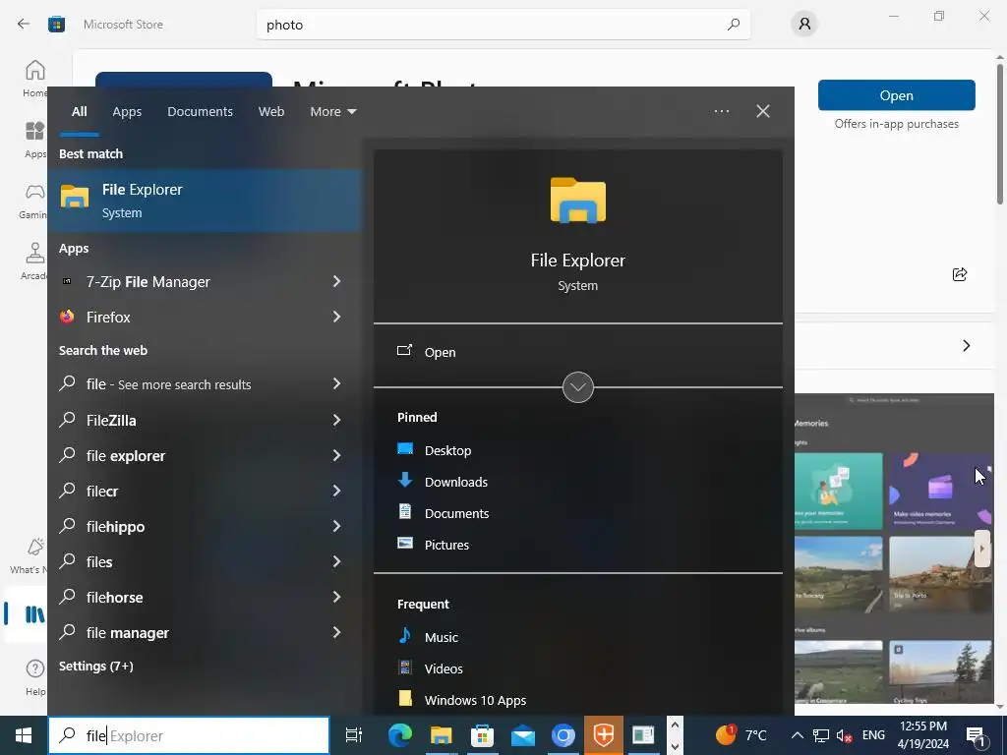Open notification center icon
This screenshot has width=1007, height=755.
(976, 735)
